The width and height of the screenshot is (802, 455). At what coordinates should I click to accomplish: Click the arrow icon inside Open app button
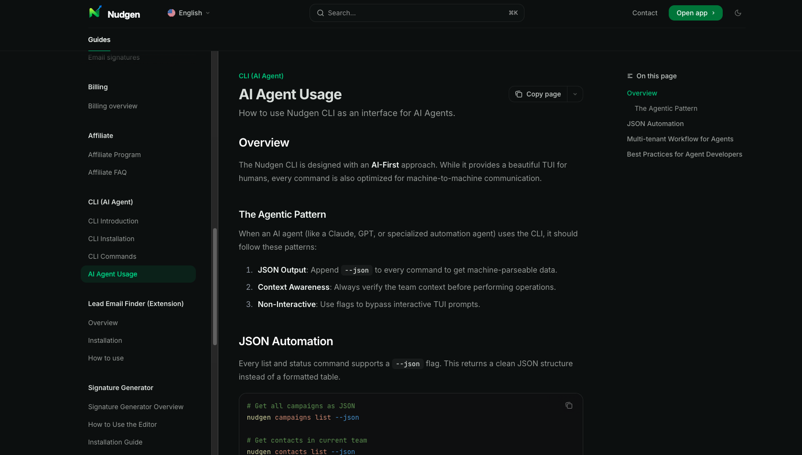point(712,13)
